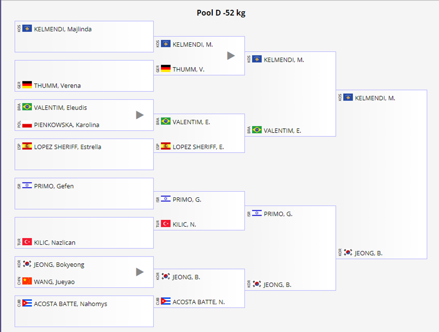Play the KELMENDI vs THUMM match video
The width and height of the screenshot is (439, 332).
[231, 55]
